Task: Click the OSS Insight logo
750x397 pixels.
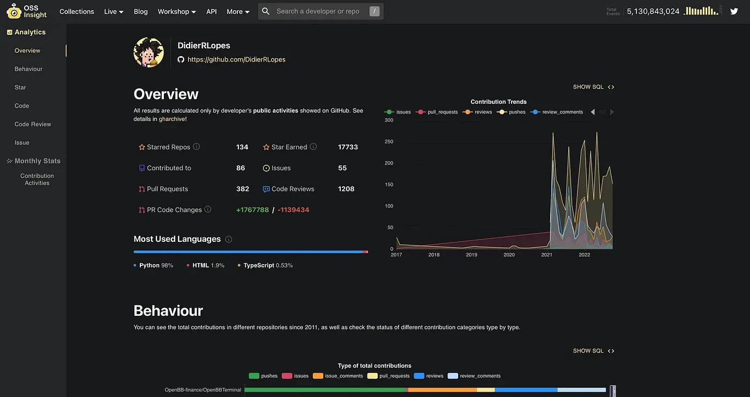Action: tap(27, 11)
